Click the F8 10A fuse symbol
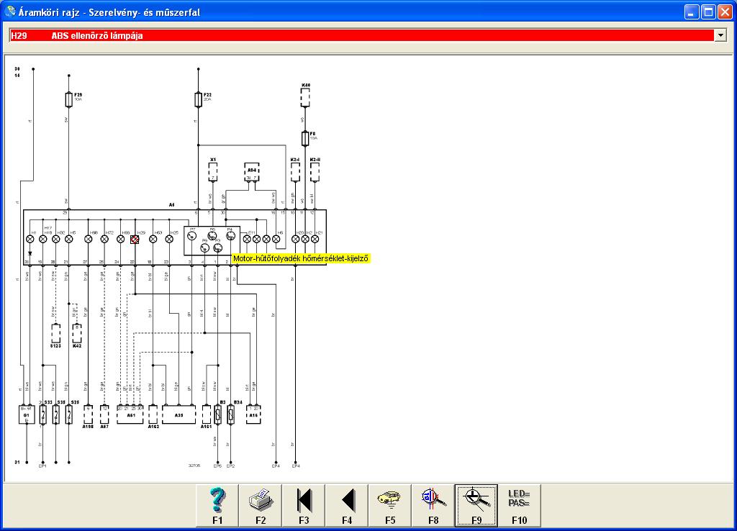Viewport: 737px width, 531px height. [305, 139]
